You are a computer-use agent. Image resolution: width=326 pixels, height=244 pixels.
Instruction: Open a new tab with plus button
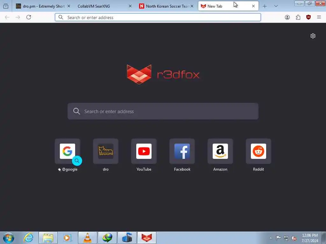click(x=265, y=6)
